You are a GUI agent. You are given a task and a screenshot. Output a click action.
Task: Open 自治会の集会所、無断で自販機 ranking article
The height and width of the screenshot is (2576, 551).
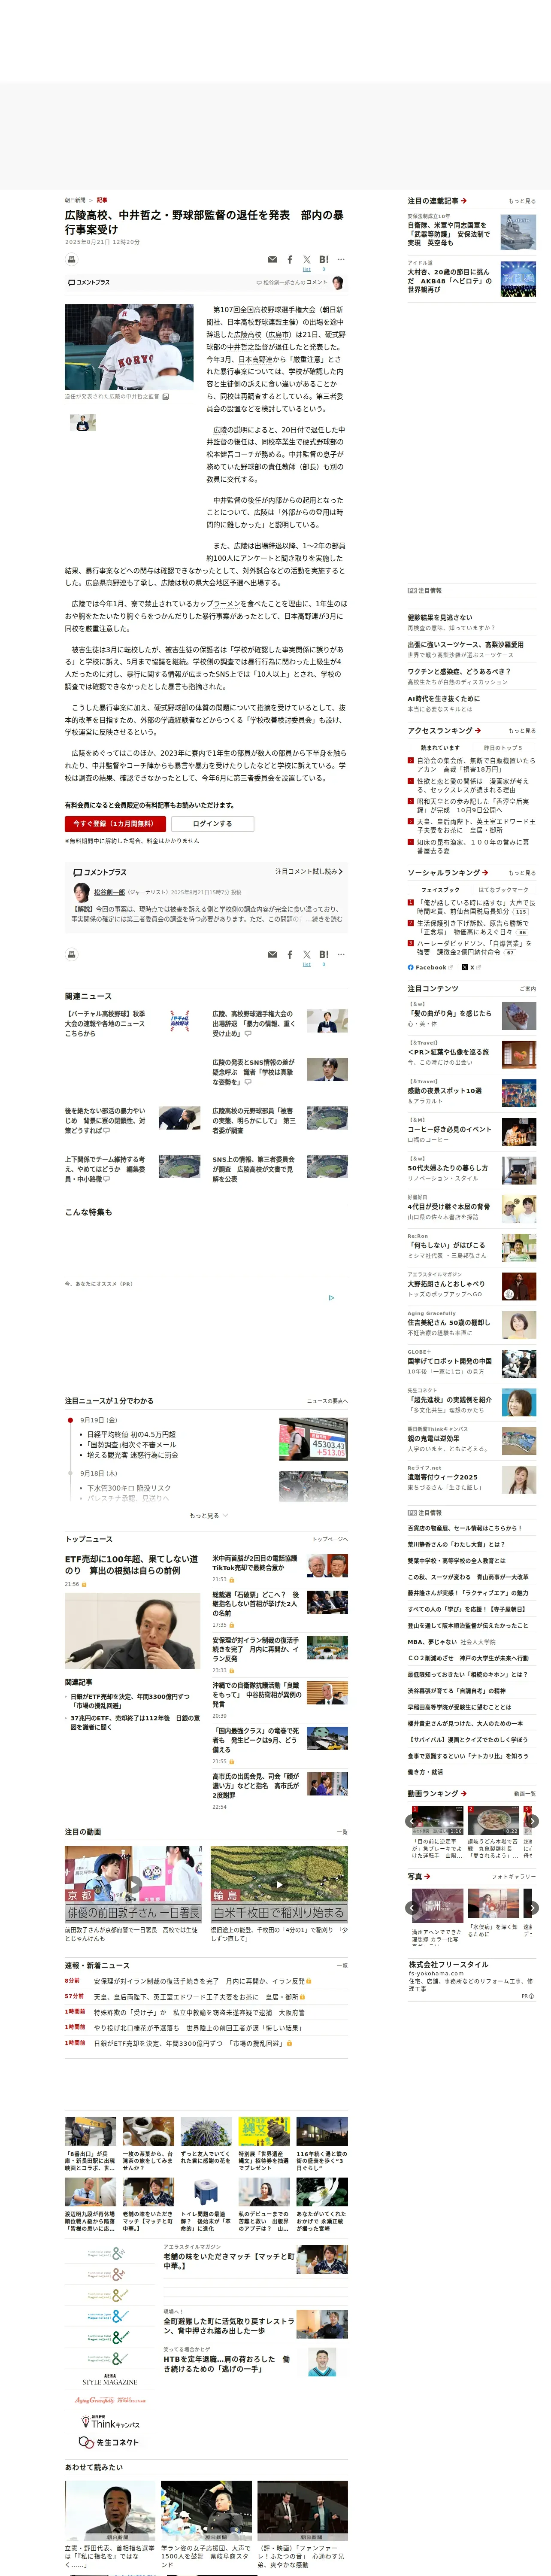coord(476,765)
